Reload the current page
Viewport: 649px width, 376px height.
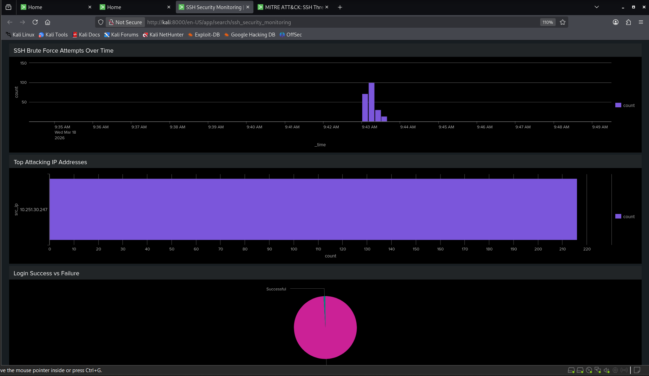tap(35, 22)
